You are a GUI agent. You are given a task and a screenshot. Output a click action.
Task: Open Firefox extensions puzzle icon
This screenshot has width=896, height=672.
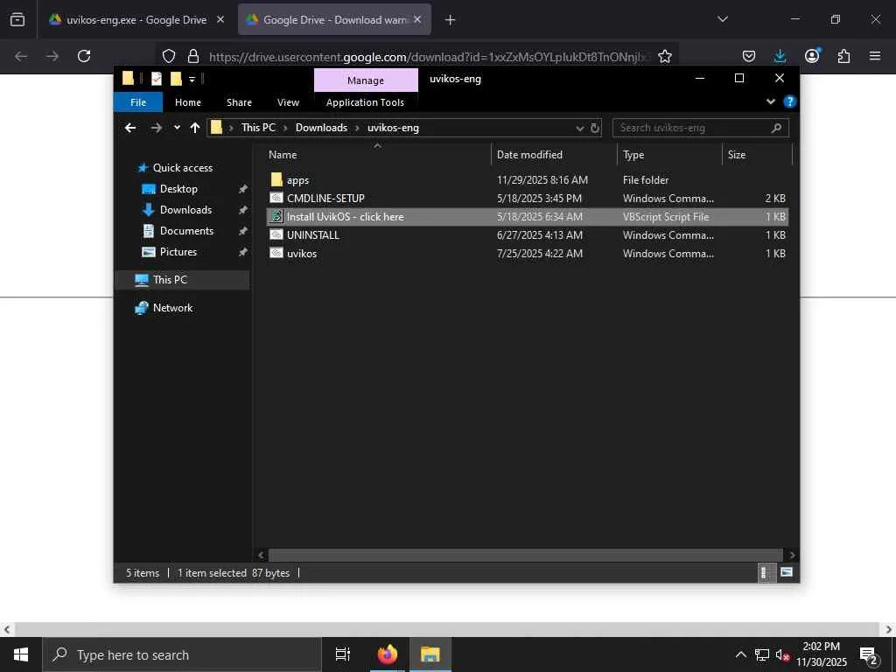[843, 56]
